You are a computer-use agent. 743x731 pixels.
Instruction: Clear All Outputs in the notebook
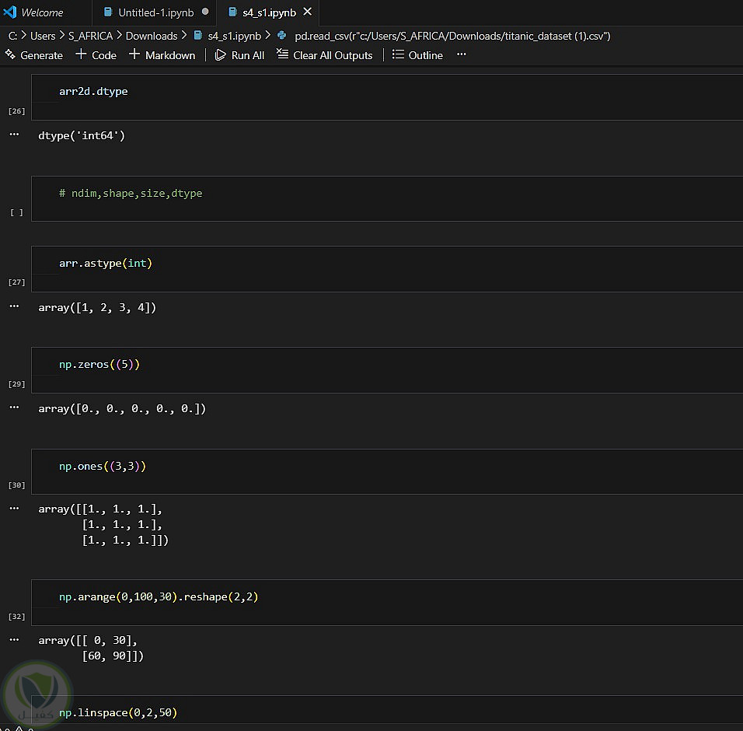click(325, 55)
